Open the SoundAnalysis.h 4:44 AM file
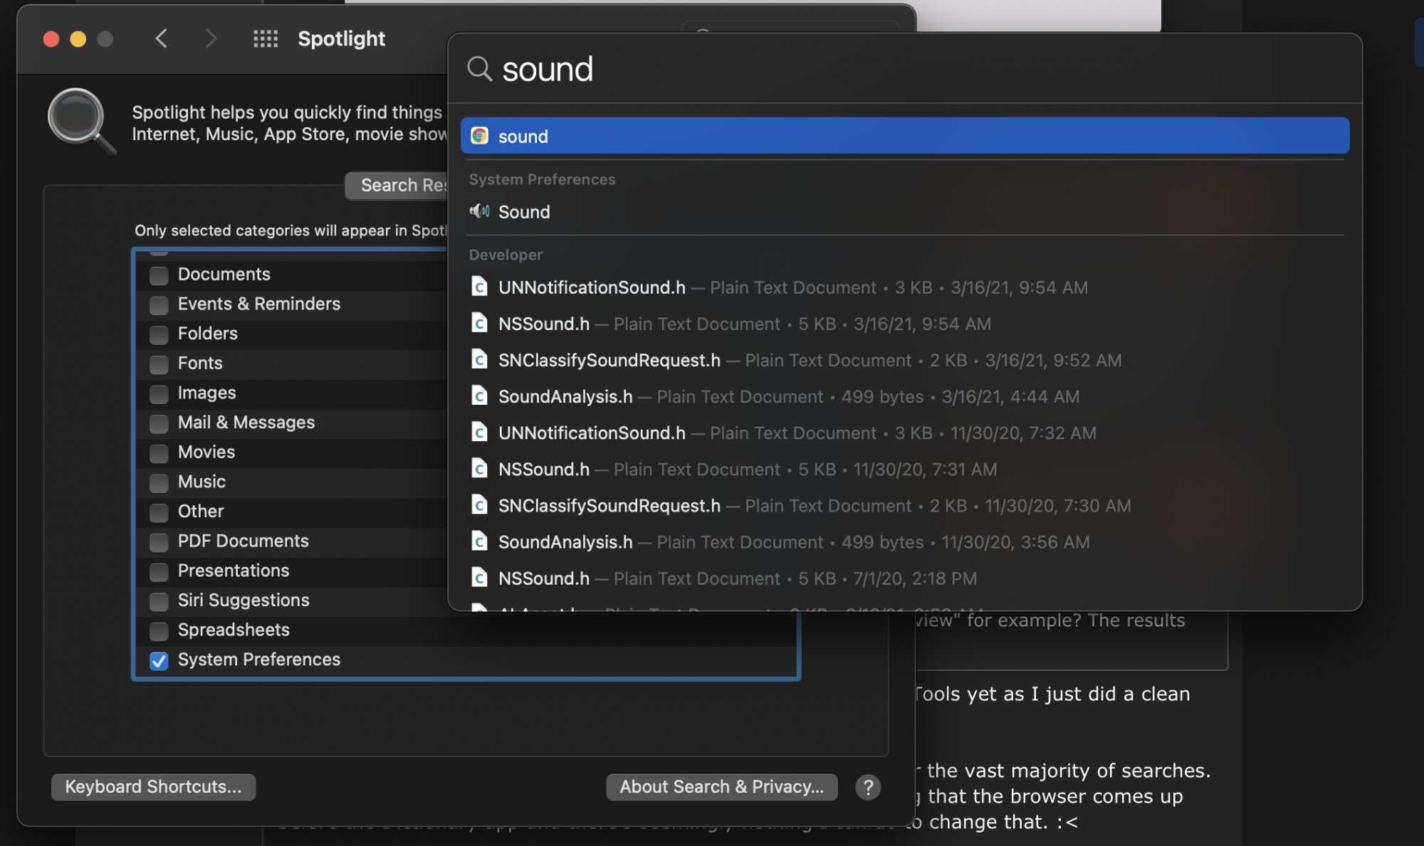1424x846 pixels. 565,397
